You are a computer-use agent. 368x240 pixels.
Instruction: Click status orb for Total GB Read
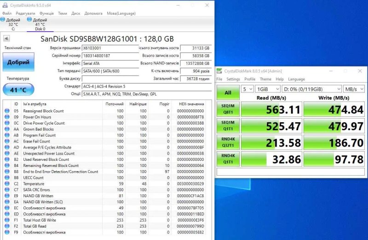pyautogui.click(x=7, y=226)
